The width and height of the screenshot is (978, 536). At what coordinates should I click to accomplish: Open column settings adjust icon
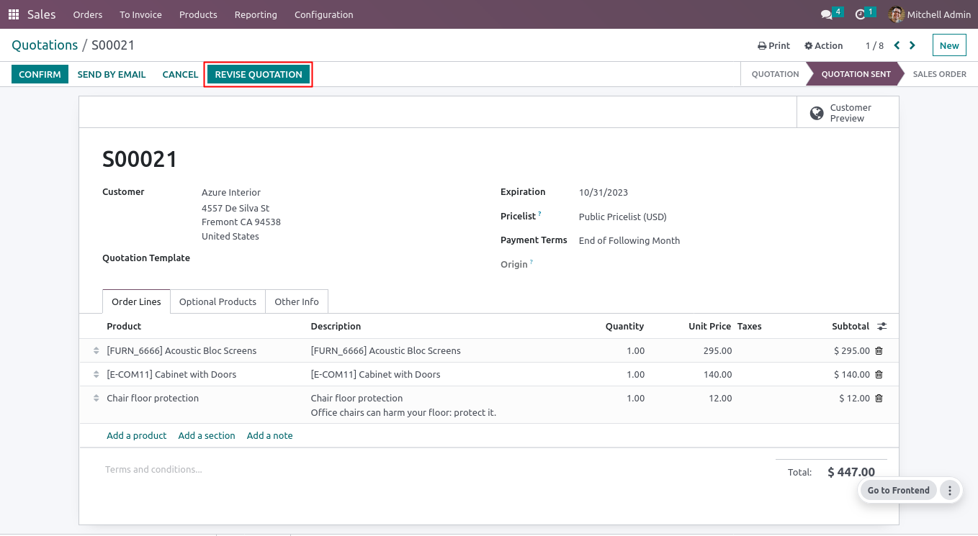(881, 327)
